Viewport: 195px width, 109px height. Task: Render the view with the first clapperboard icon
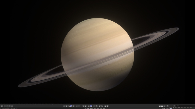pyautogui.click(x=160, y=106)
